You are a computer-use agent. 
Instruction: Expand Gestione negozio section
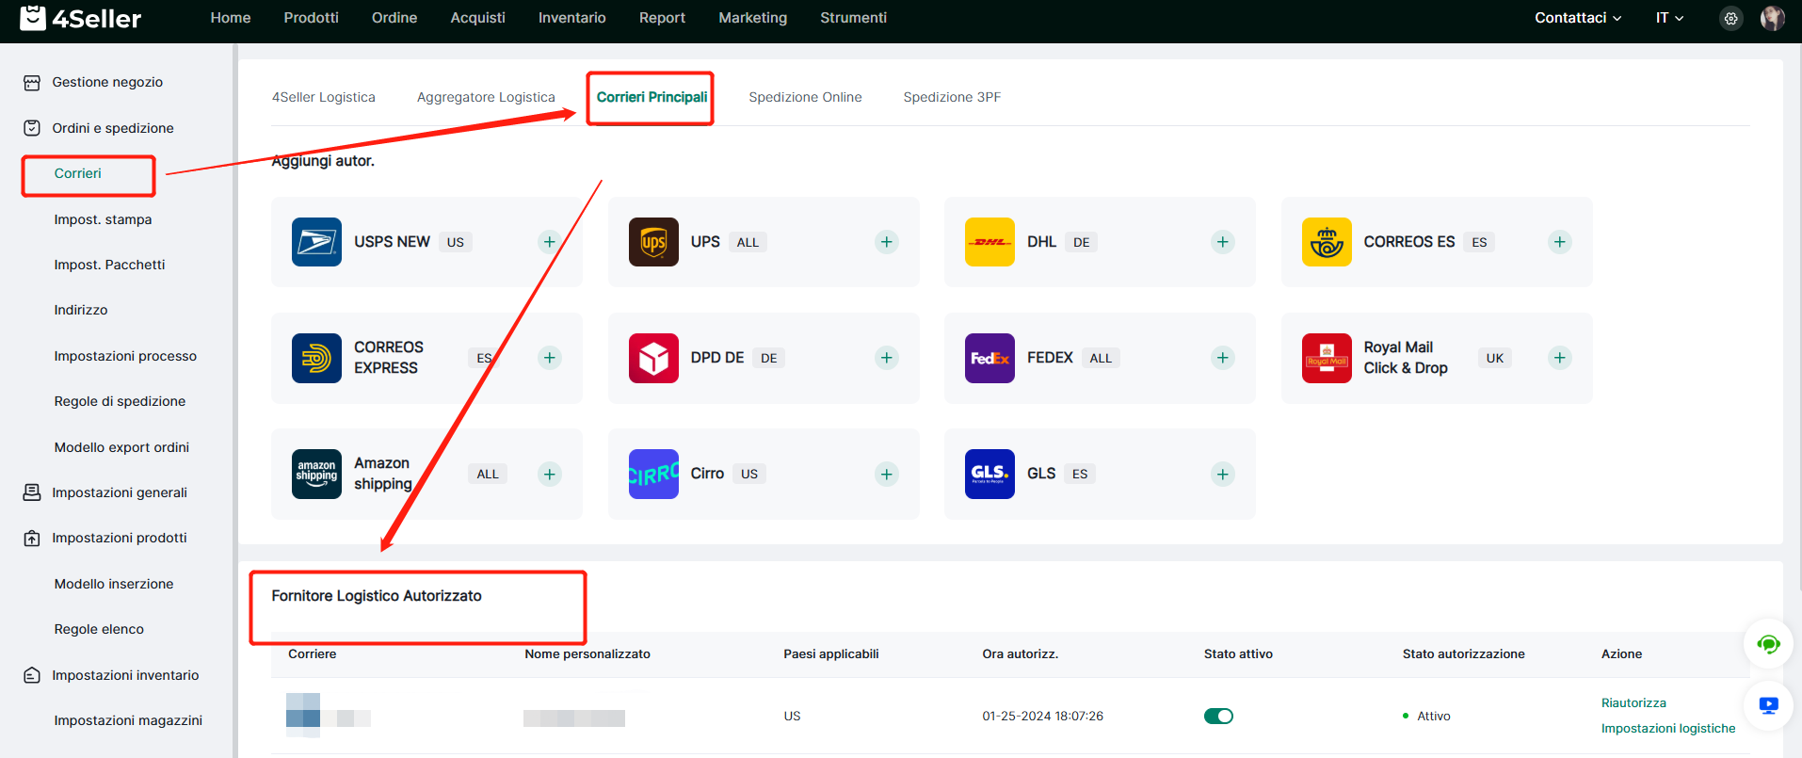pyautogui.click(x=107, y=82)
